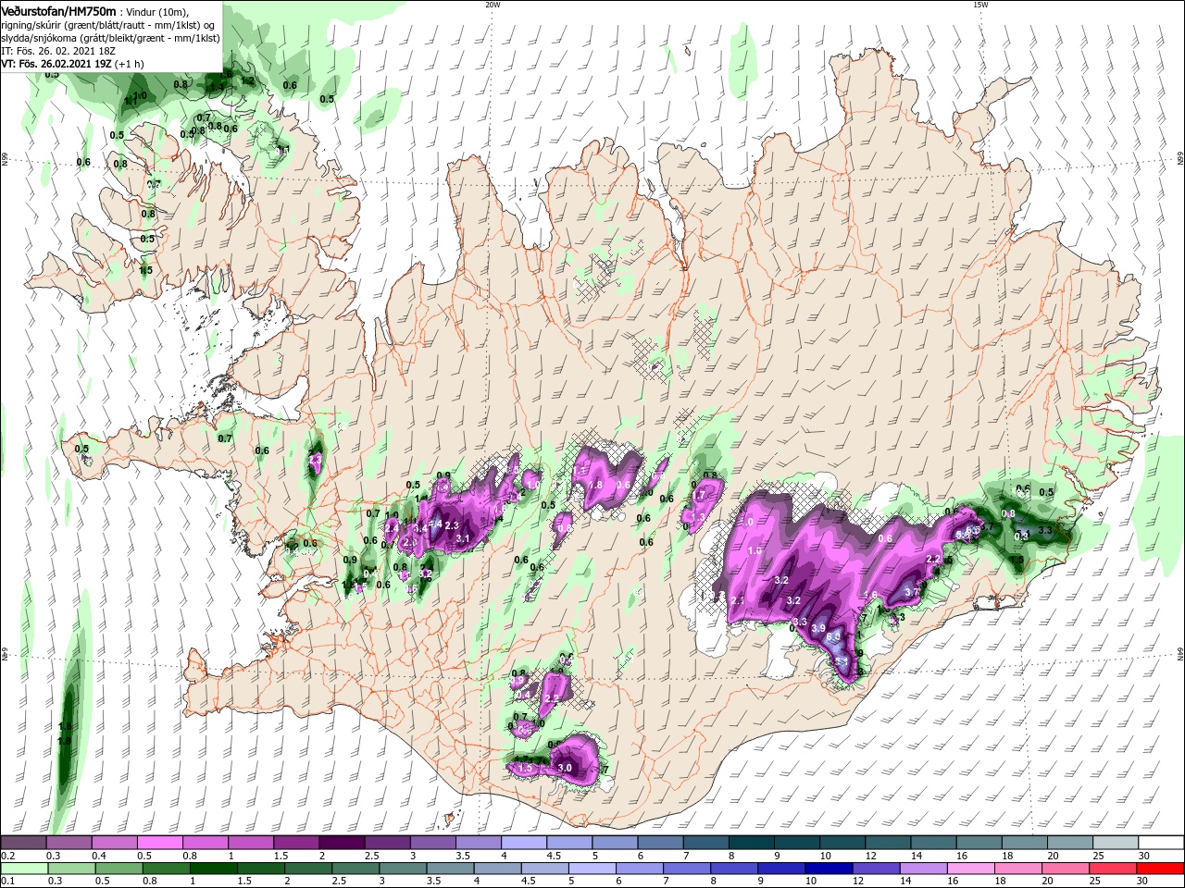Click the grey-blue swatch above lower label 3.5
This screenshot has height=888, width=1185.
450,869
